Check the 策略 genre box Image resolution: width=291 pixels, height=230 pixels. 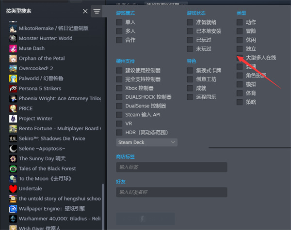coord(240,102)
